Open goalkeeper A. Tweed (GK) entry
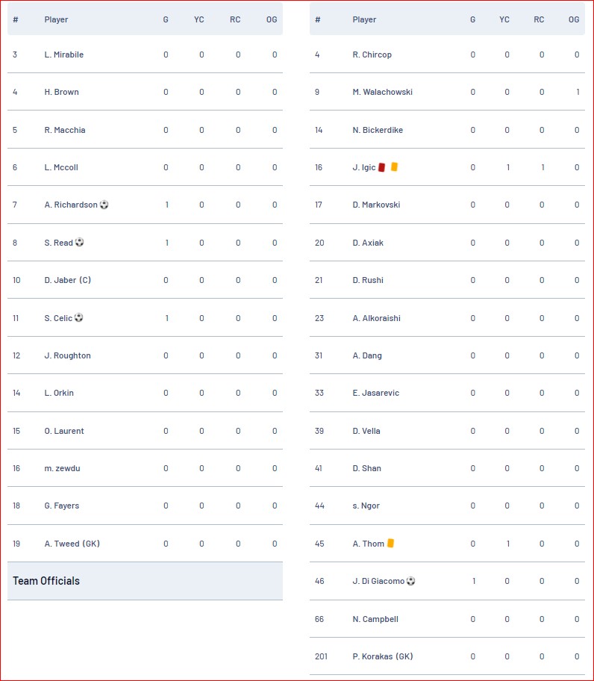This screenshot has width=594, height=681. click(72, 544)
